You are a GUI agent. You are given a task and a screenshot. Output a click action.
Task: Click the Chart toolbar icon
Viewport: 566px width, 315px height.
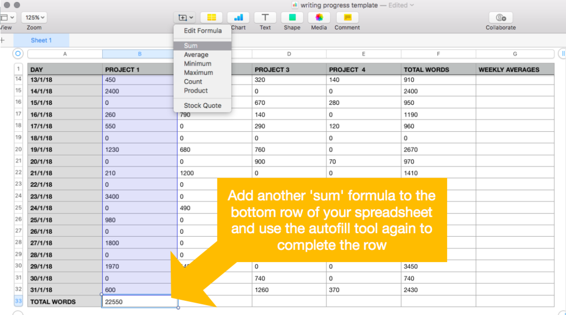238,17
